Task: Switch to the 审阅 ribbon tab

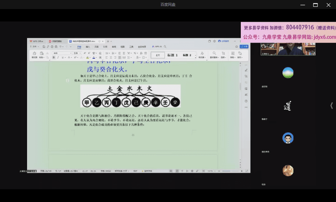Action: (114, 47)
